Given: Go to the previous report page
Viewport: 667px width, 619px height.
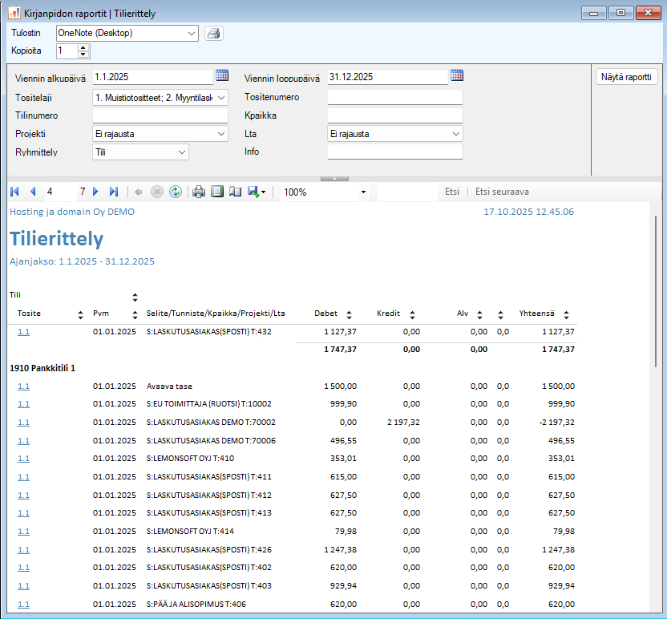Looking at the screenshot, I should 33,192.
